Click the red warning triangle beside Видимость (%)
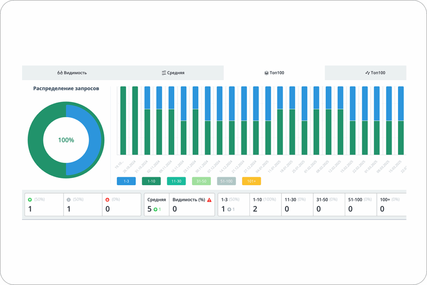The image size is (427, 285). 209,200
